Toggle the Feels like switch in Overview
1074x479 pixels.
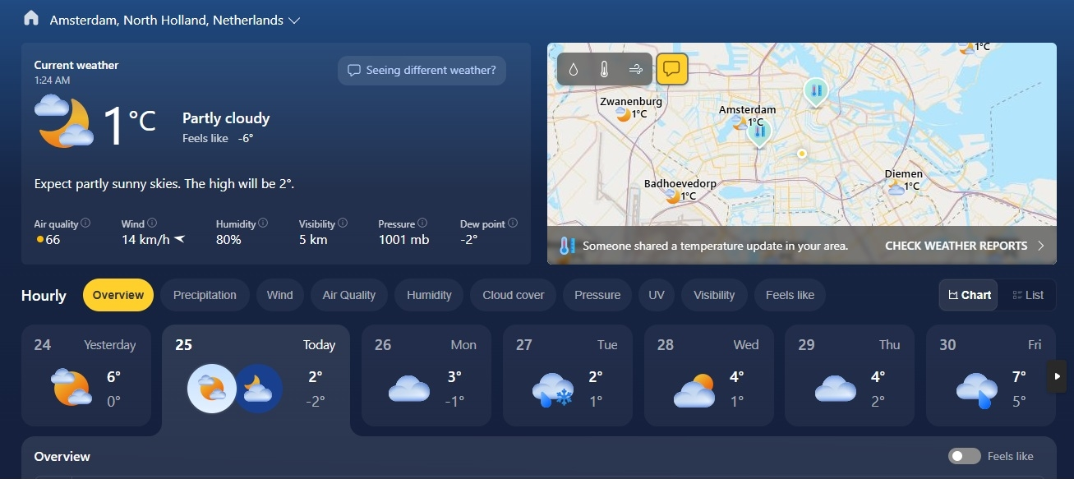[x=965, y=456]
